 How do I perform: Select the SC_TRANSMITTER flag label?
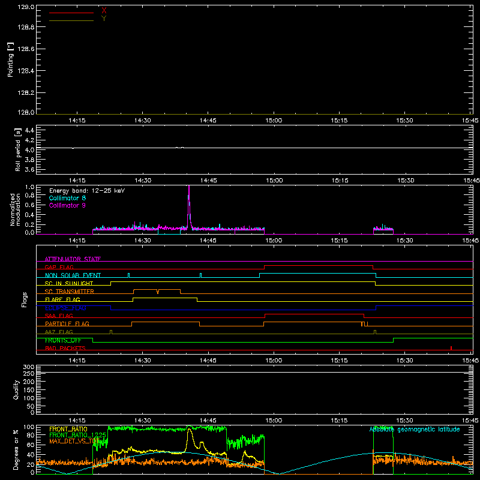pyautogui.click(x=70, y=292)
